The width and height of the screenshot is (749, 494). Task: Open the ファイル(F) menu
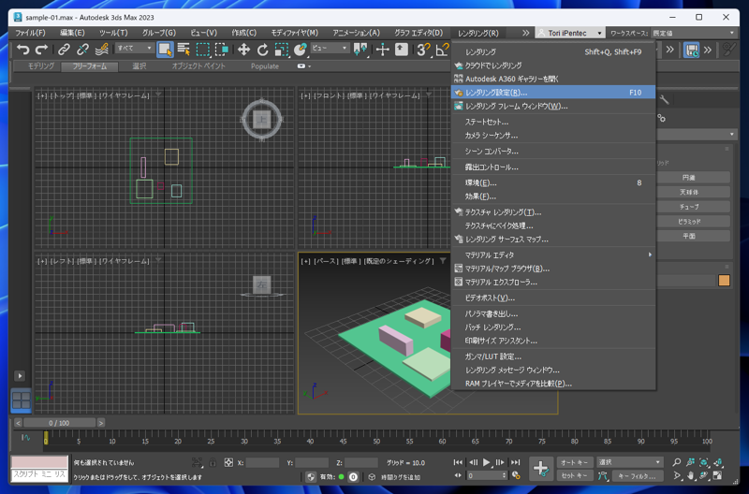coord(30,33)
